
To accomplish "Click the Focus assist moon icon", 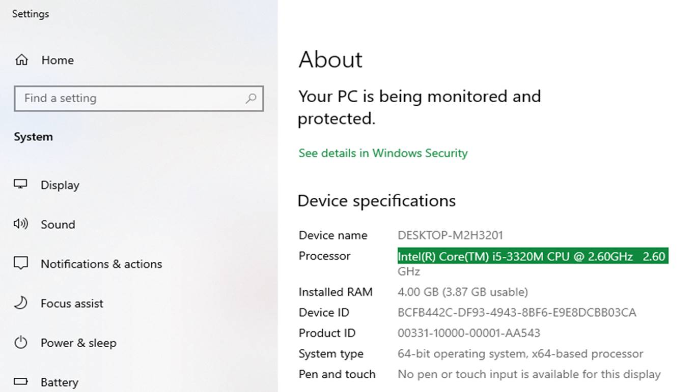I will (20, 303).
